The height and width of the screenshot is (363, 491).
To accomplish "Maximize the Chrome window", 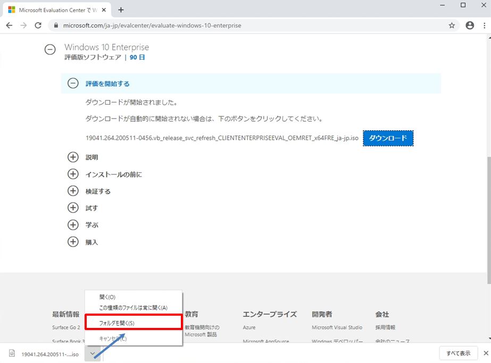I will (x=463, y=5).
